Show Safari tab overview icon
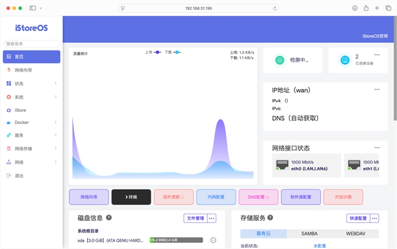This screenshot has width=397, height=249. click(388, 8)
